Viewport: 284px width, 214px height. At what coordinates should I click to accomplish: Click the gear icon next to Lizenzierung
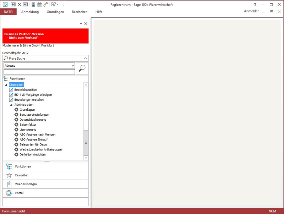[16, 130]
